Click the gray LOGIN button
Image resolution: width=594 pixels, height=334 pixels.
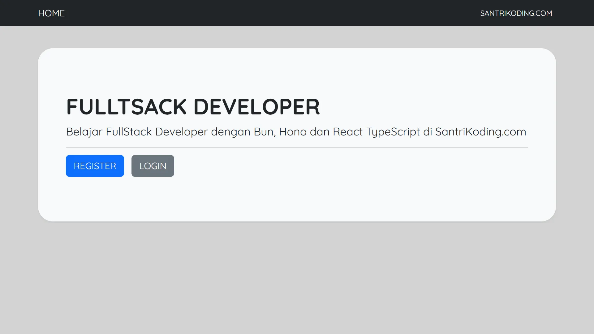coord(153,166)
